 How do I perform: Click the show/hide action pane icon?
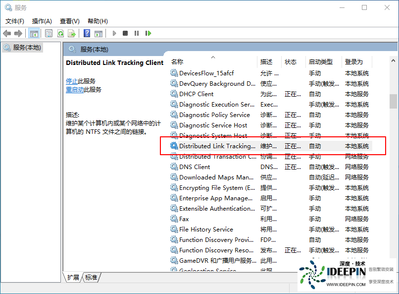tap(99, 33)
